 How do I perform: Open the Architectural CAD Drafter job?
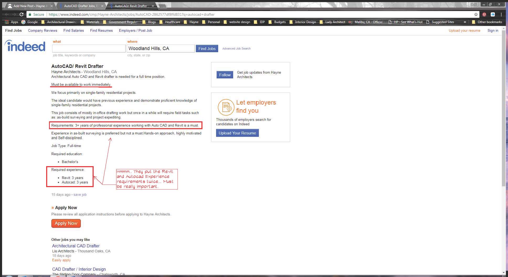(76, 246)
